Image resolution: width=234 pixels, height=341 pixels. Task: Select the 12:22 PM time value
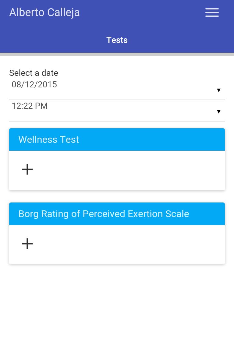(x=30, y=106)
